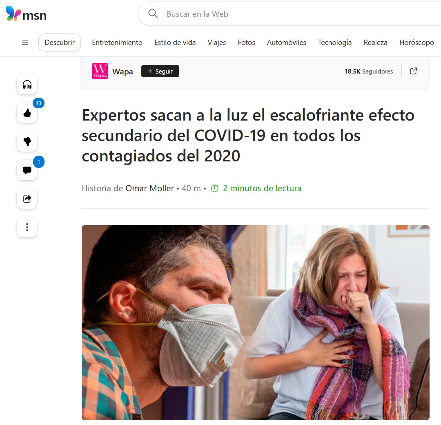
Task: Open Wapa site via external link icon
Action: click(413, 71)
